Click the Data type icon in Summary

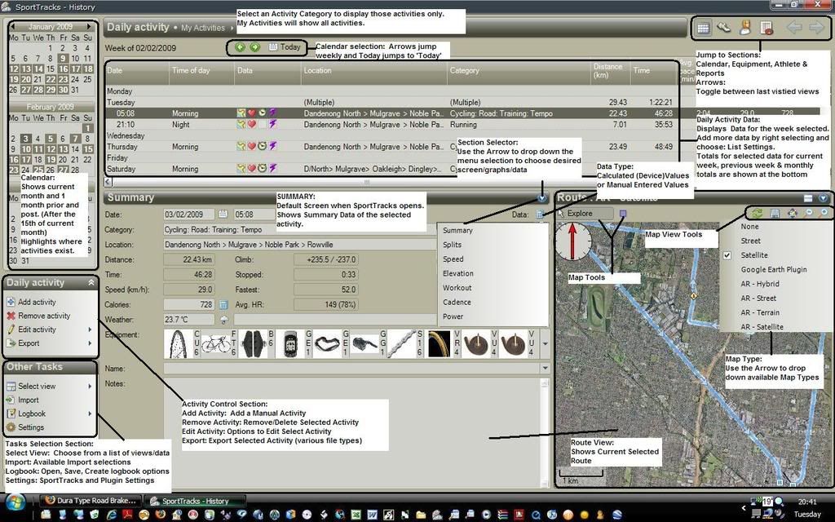tap(540, 215)
